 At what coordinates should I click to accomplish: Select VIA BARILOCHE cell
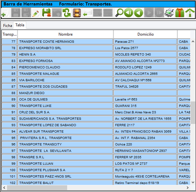[65, 80]
